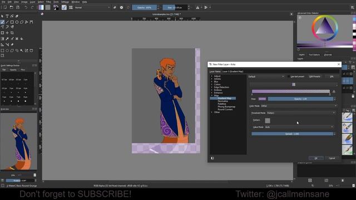This screenshot has width=356, height=200.
Task: Open the Settings menu
Action: point(65,2)
